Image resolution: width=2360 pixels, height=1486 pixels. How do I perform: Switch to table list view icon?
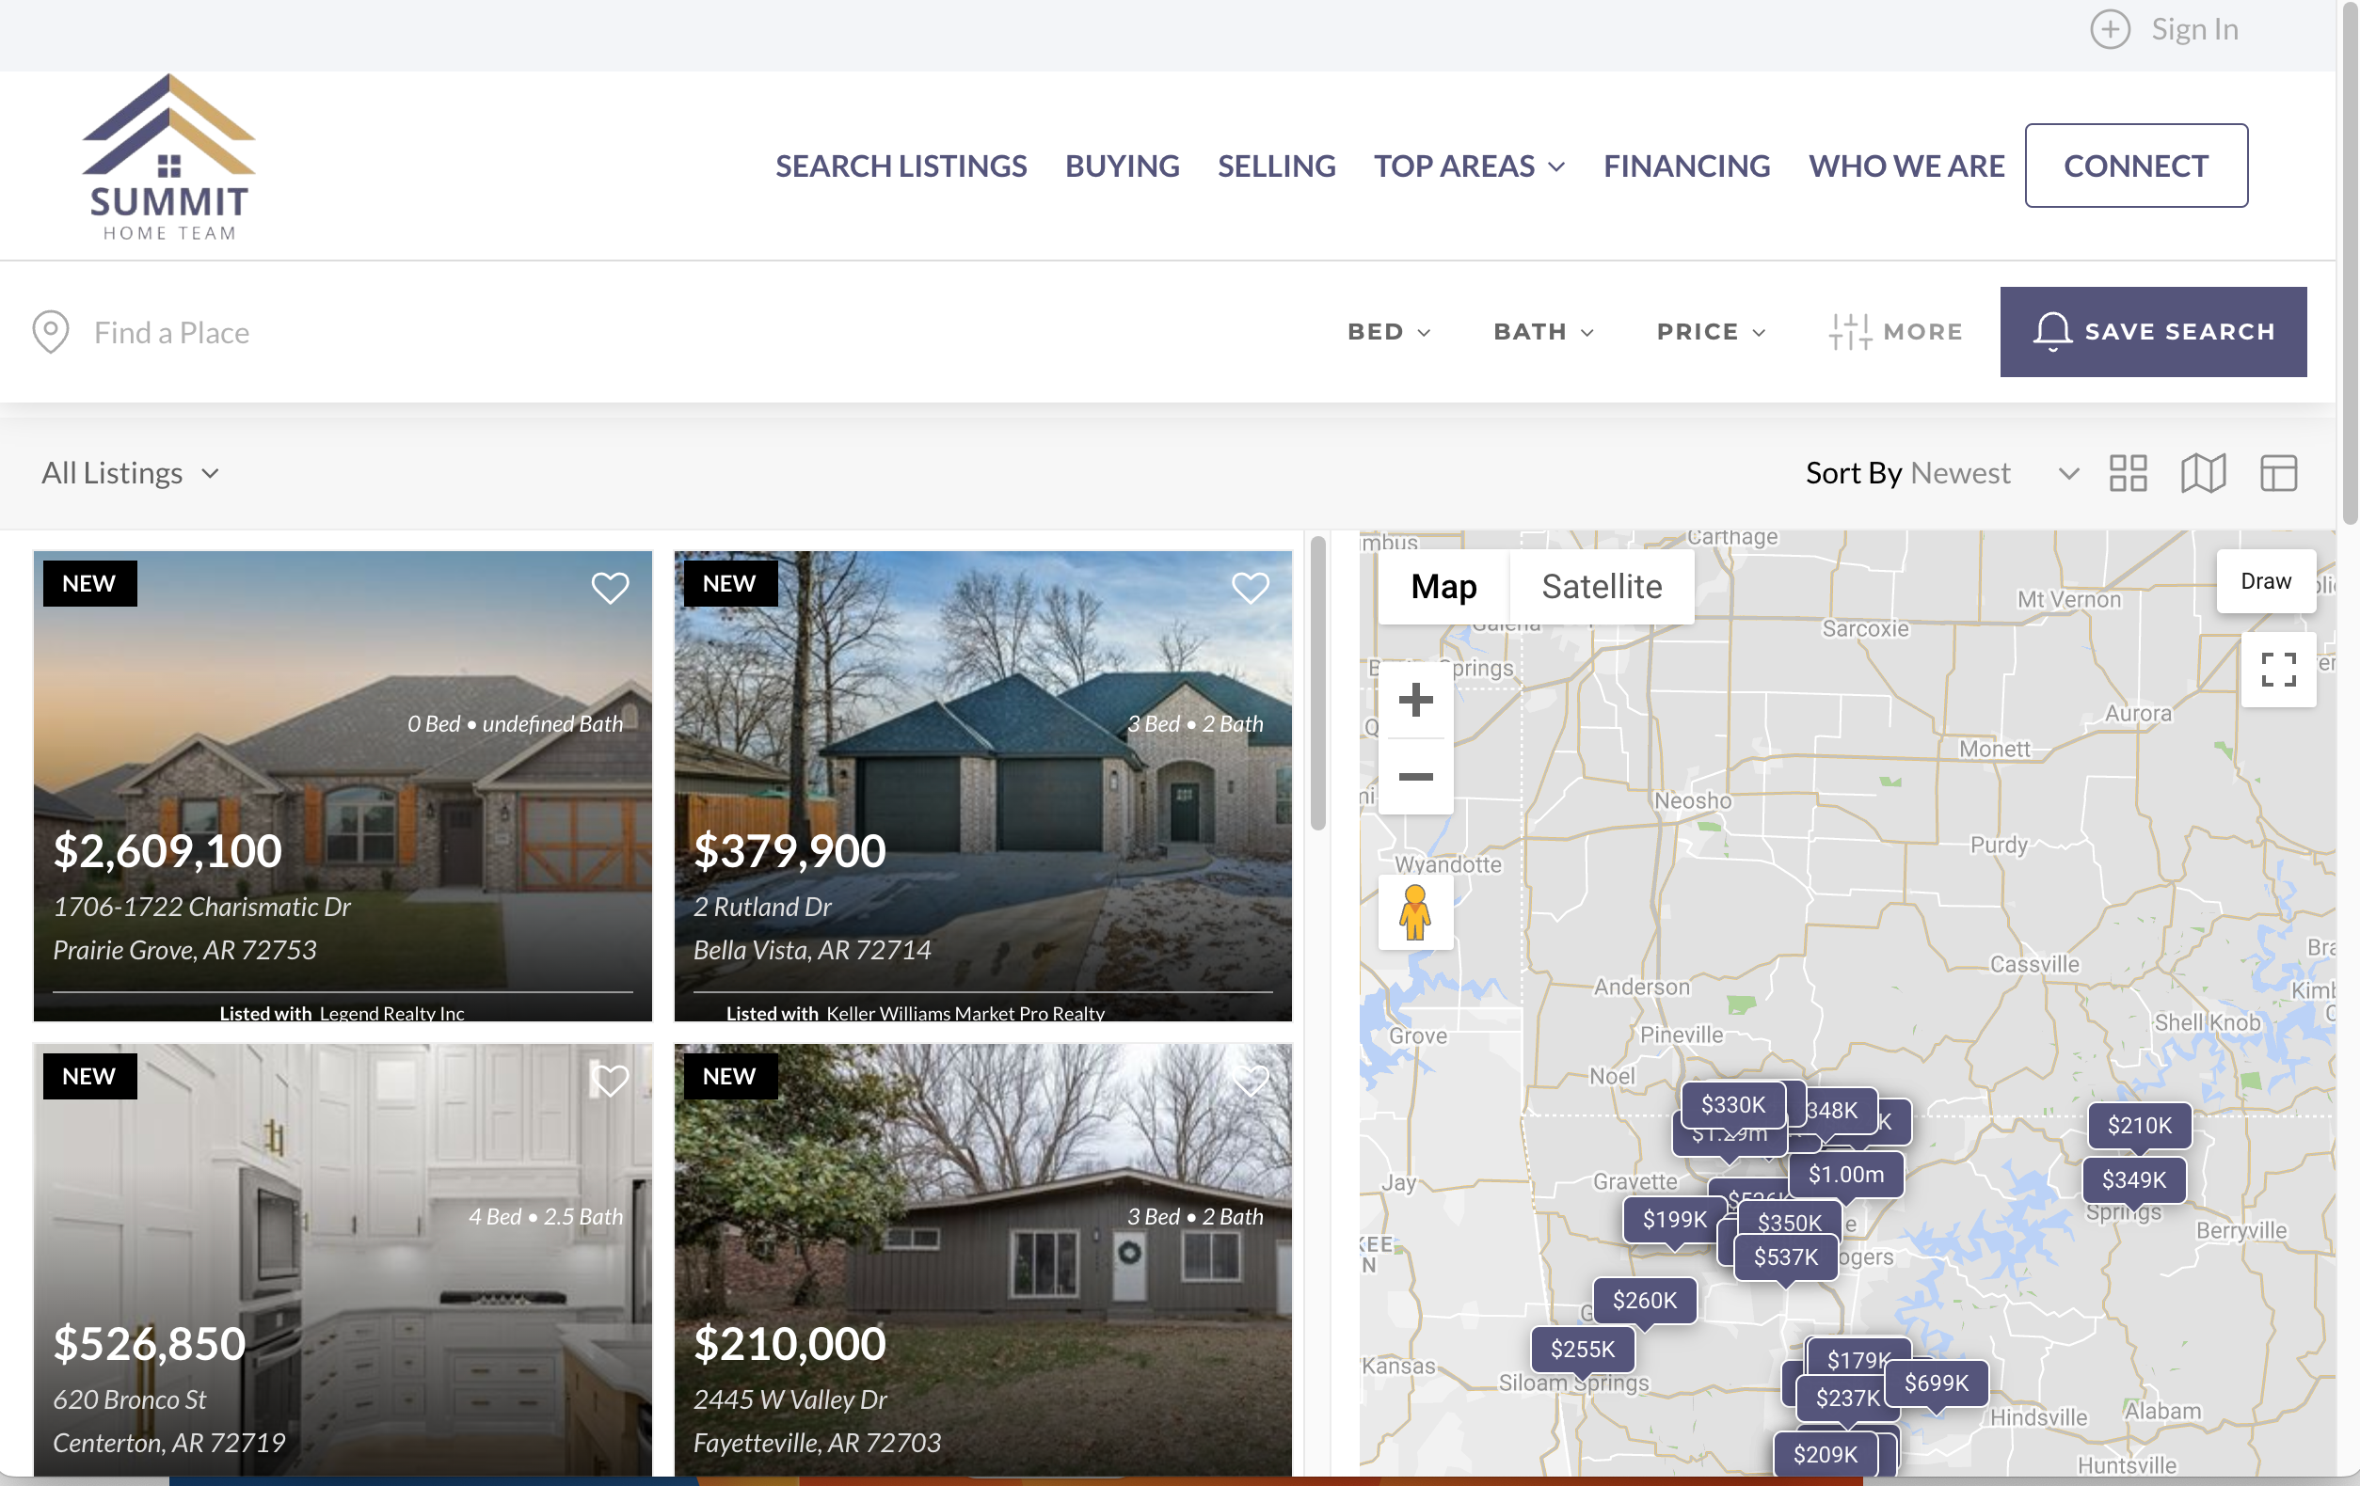click(x=2278, y=473)
